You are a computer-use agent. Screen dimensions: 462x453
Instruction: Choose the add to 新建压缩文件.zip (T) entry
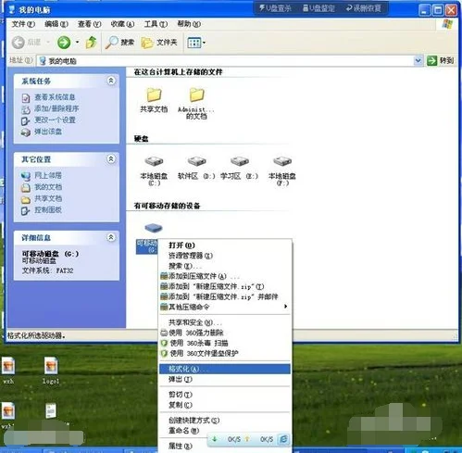[x=225, y=286]
